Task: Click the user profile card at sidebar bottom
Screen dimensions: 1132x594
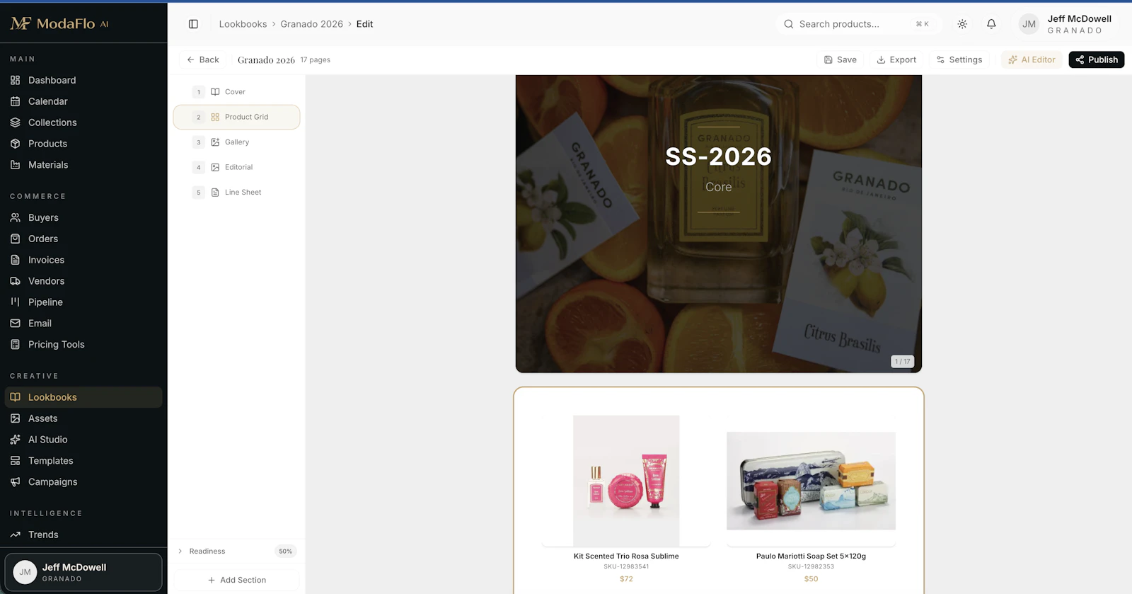Action: click(x=83, y=572)
